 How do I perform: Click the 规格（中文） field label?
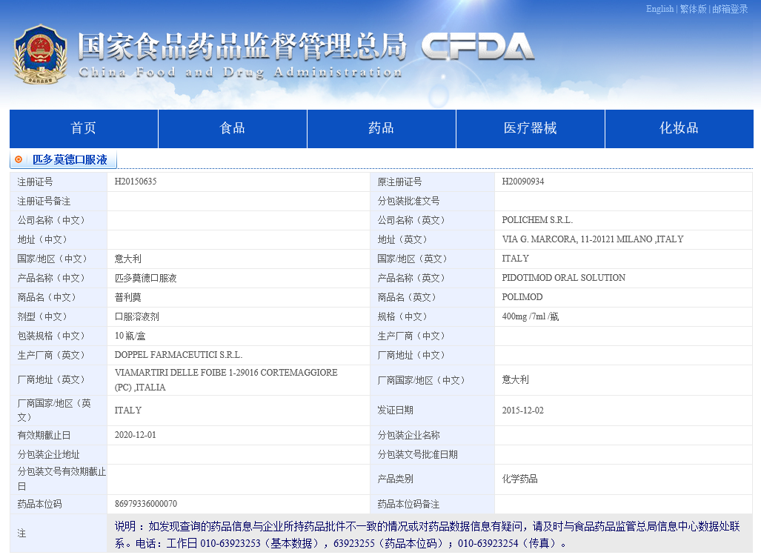tap(402, 317)
